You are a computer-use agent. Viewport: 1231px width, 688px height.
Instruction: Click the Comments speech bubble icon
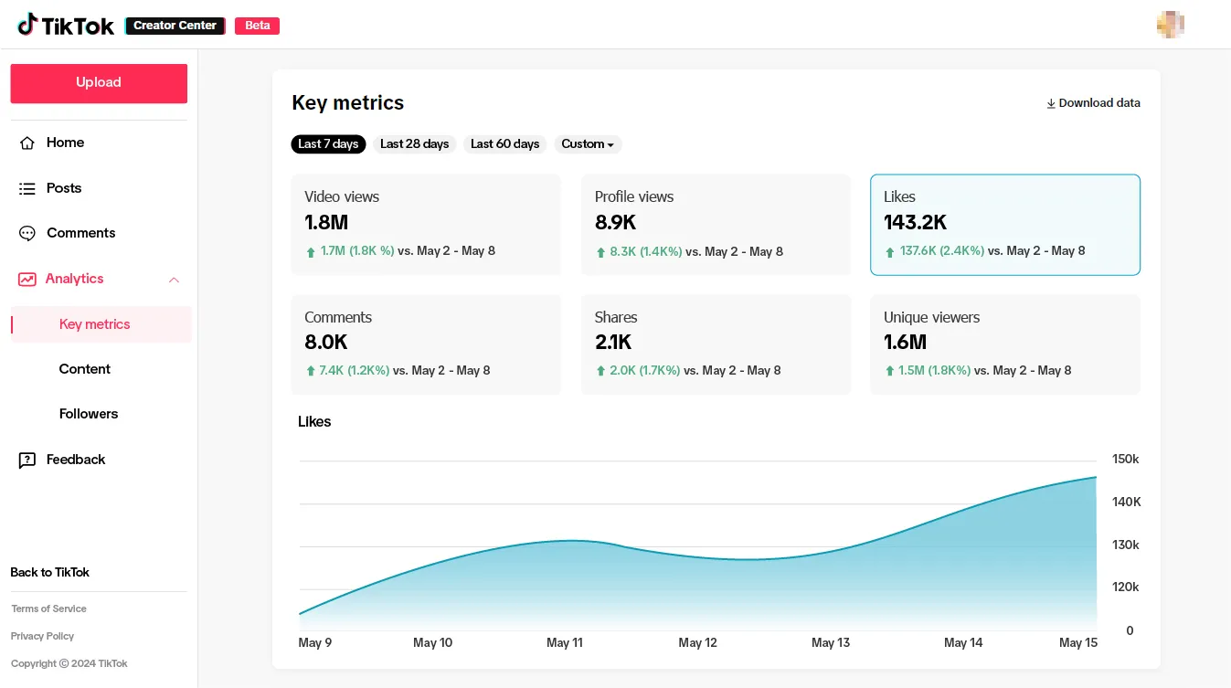(x=27, y=233)
